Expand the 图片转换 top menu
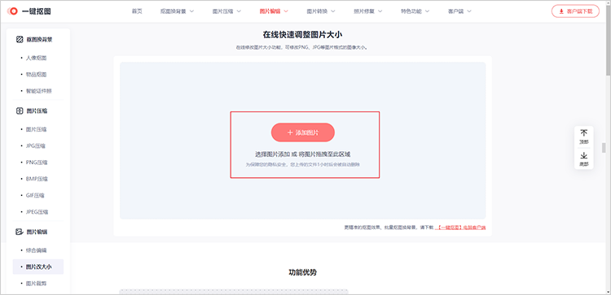The image size is (611, 295). coord(321,11)
